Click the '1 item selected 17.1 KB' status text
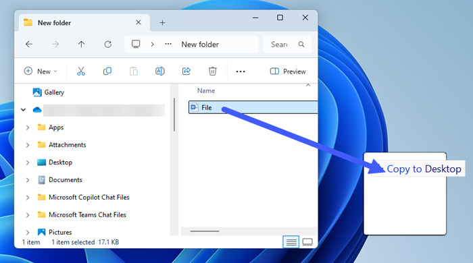 pos(85,242)
